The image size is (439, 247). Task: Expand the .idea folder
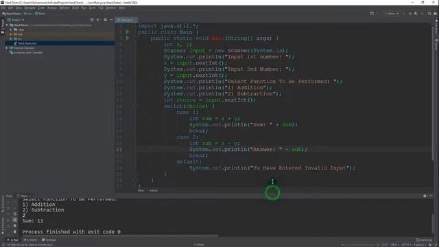pyautogui.click(x=11, y=30)
